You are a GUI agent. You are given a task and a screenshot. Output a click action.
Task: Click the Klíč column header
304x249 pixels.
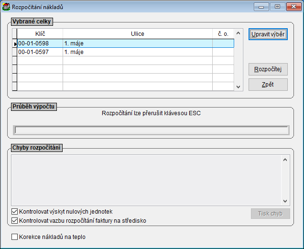coord(40,34)
